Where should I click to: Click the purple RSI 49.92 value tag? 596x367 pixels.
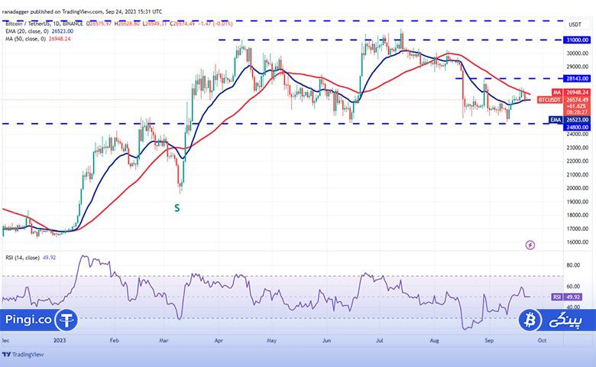pos(566,297)
